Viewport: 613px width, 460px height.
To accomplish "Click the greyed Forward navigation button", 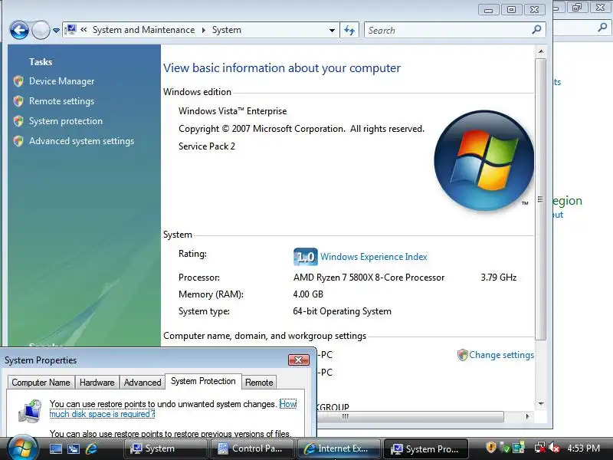I will [41, 30].
